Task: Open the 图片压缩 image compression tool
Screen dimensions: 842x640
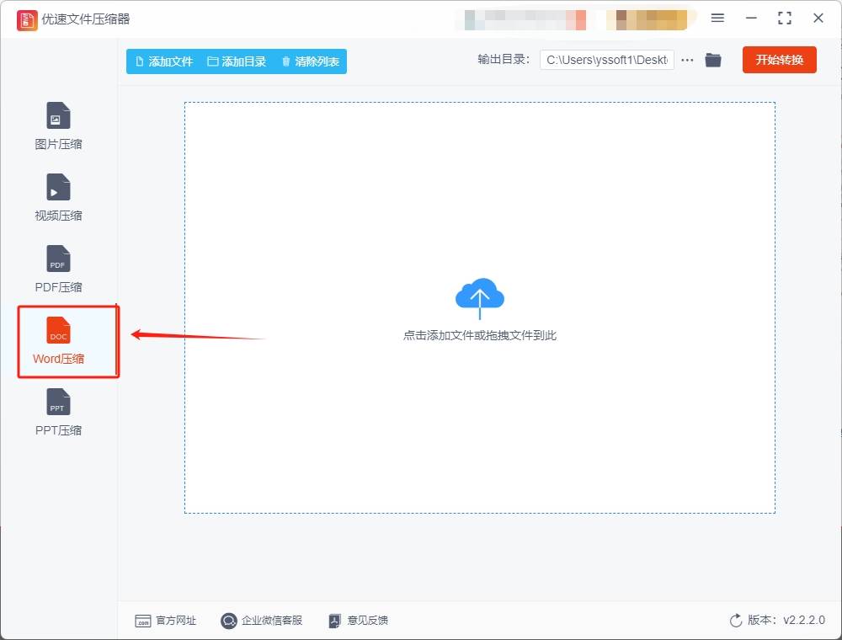Action: pos(58,126)
